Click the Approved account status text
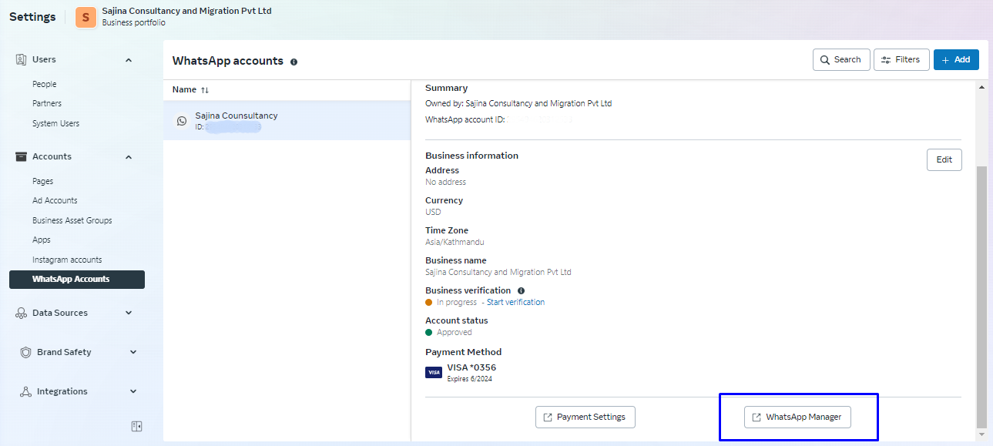This screenshot has width=993, height=446. pos(454,332)
